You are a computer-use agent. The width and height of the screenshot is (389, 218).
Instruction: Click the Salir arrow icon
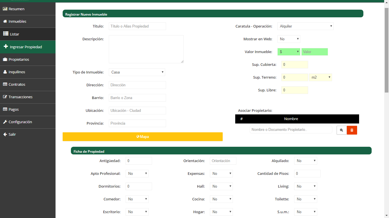5,135
